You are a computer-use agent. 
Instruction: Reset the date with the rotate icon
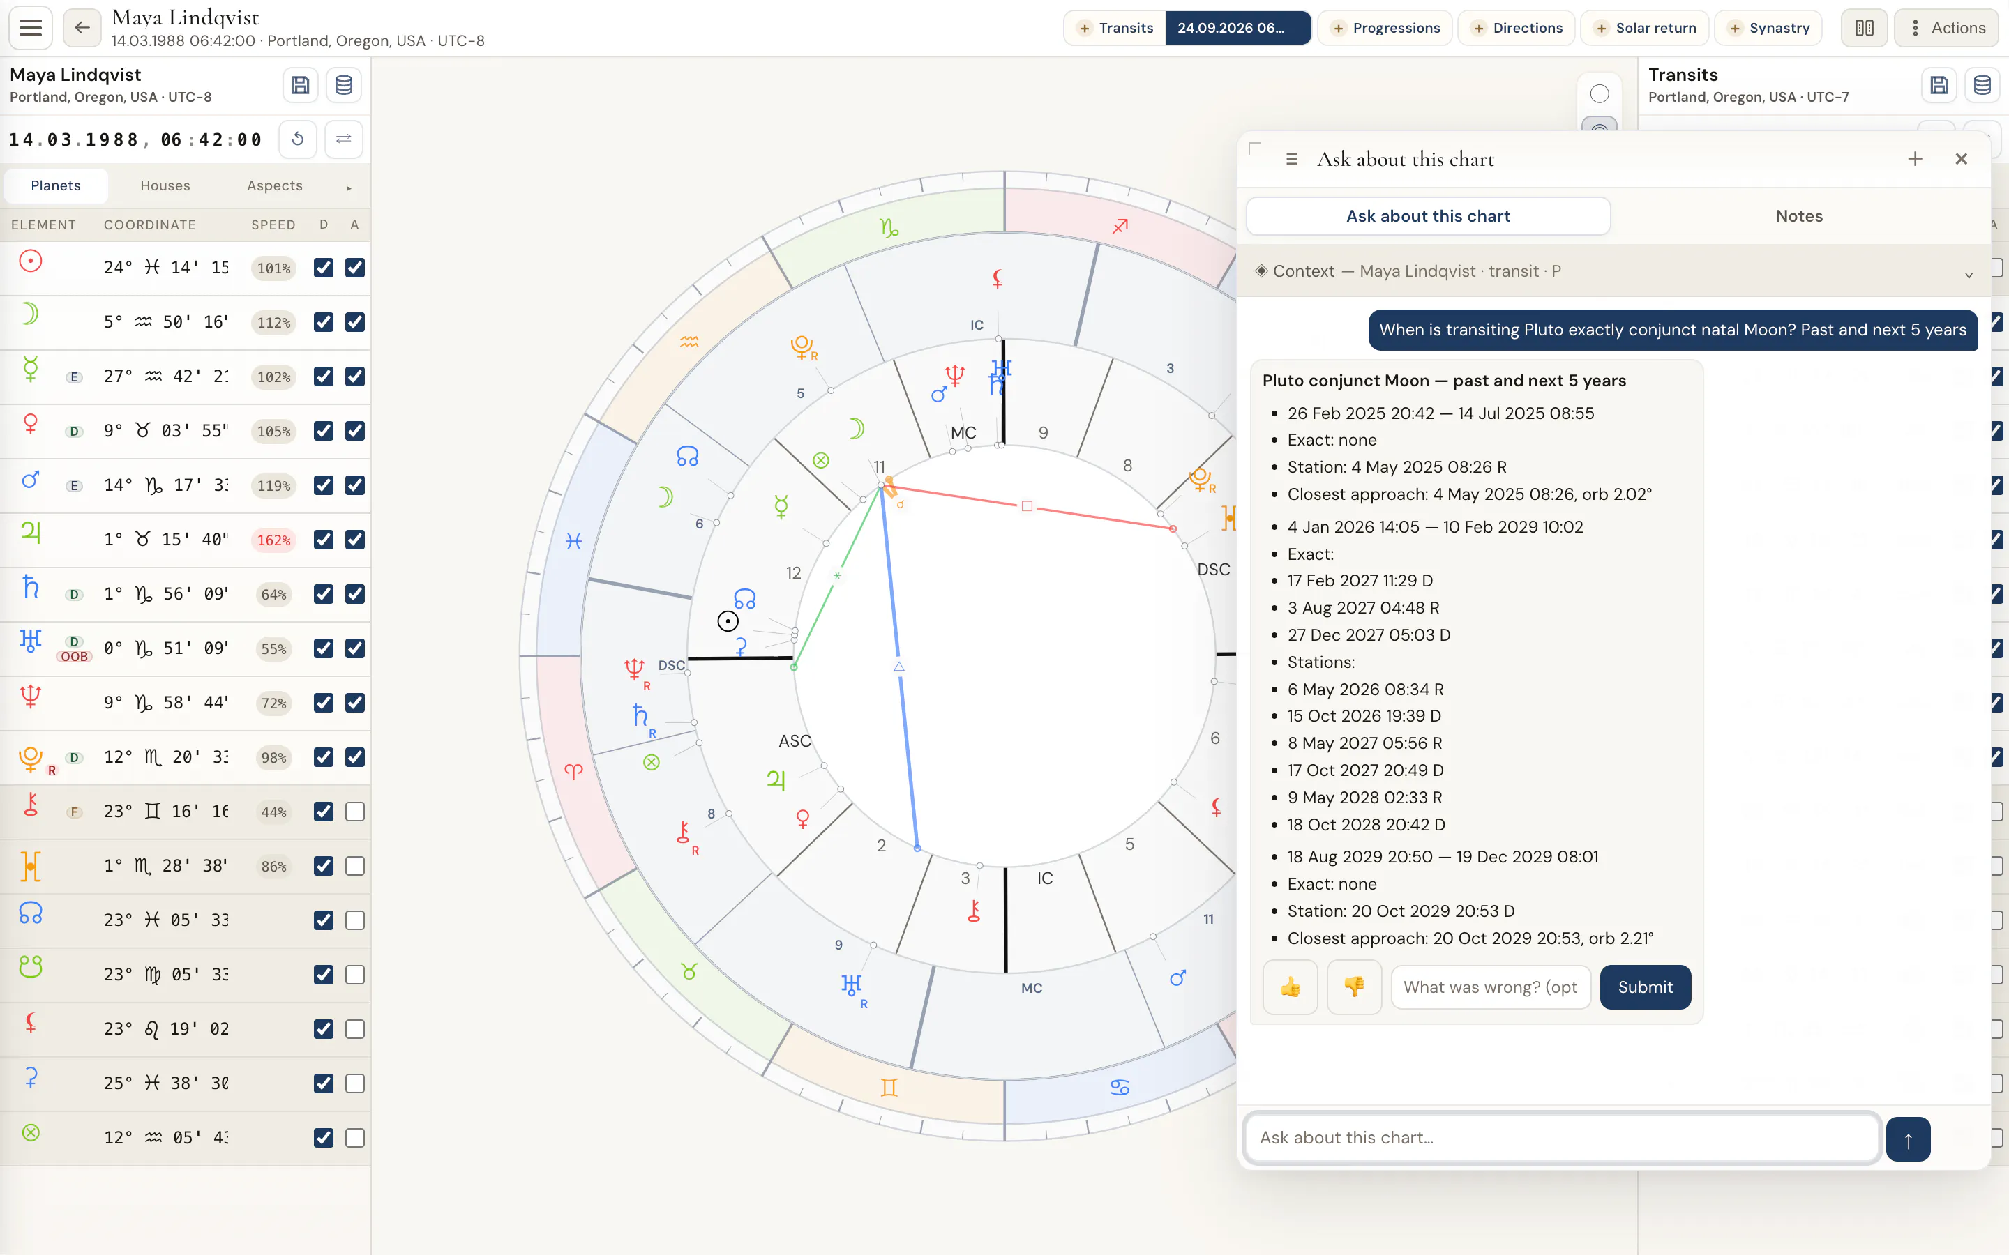pos(297,139)
